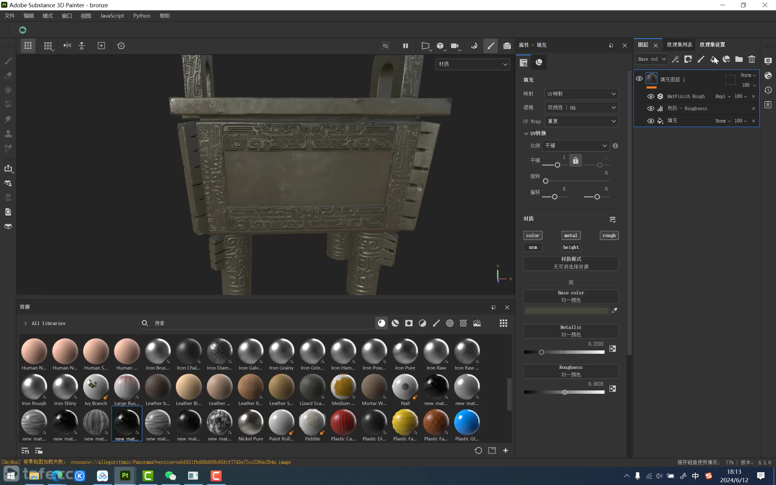
Task: Click the add paint layer brush icon
Action: (x=701, y=59)
